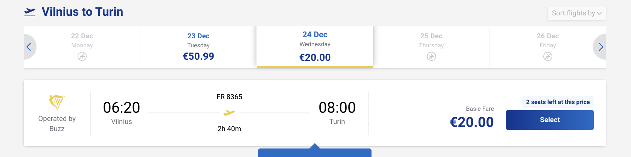Click the departing plane icon beside the title
Viewport: 631px width, 157px height.
30,12
